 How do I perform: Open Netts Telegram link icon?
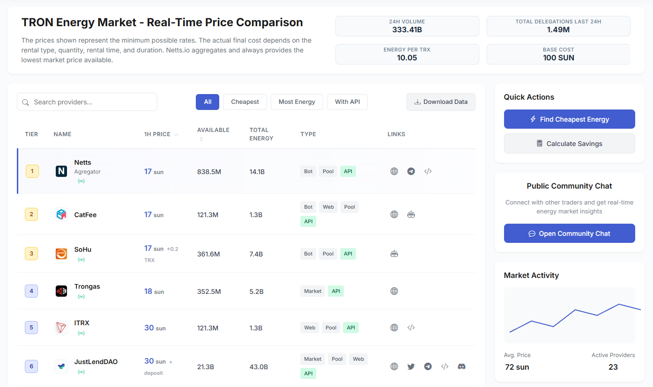pyautogui.click(x=411, y=171)
